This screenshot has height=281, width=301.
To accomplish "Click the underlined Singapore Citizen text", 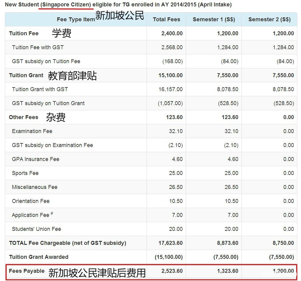I will pos(66,5).
